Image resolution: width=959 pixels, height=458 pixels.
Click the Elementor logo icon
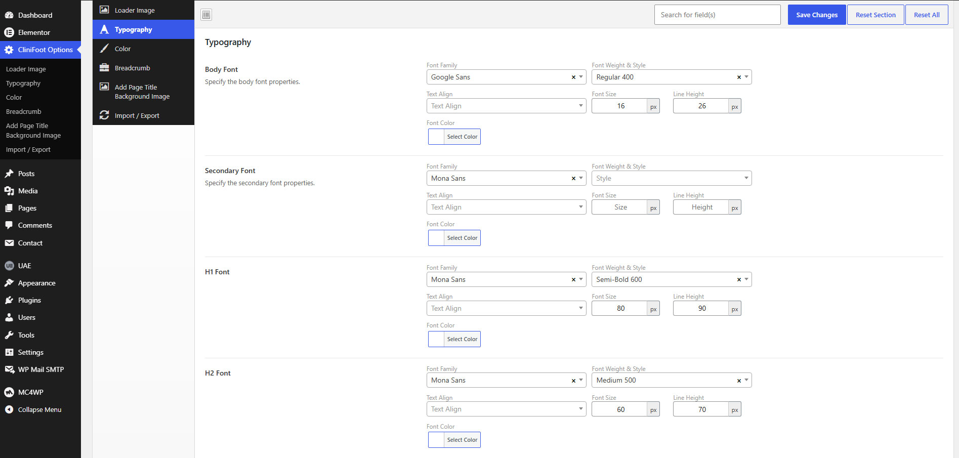tap(9, 32)
